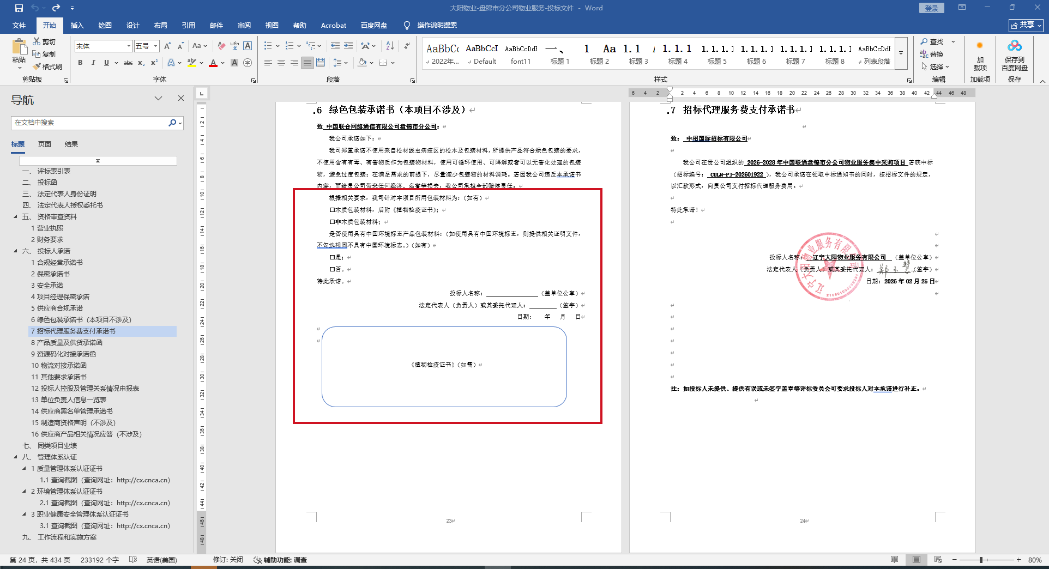Click the word count 233192 个字 in status bar
The image size is (1049, 569).
[100, 560]
